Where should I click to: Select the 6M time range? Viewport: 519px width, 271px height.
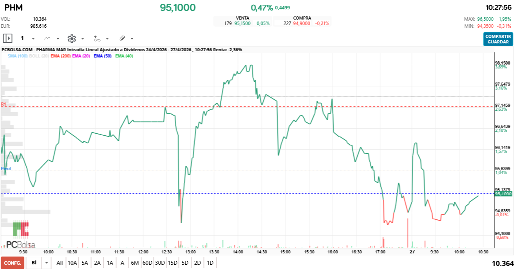tap(135, 263)
